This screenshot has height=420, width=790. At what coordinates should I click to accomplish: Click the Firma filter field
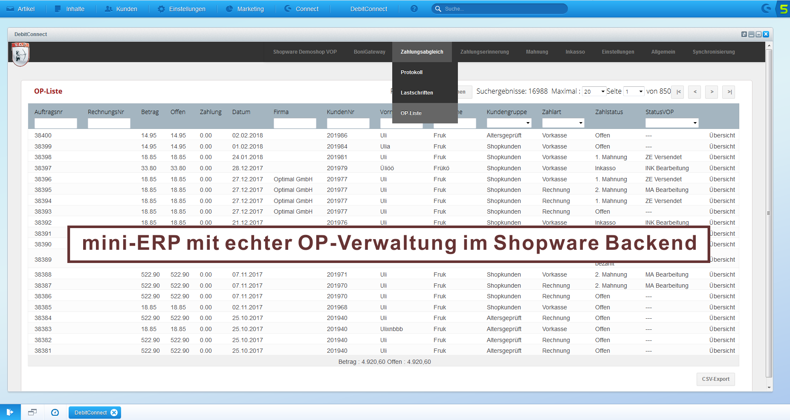pyautogui.click(x=295, y=123)
